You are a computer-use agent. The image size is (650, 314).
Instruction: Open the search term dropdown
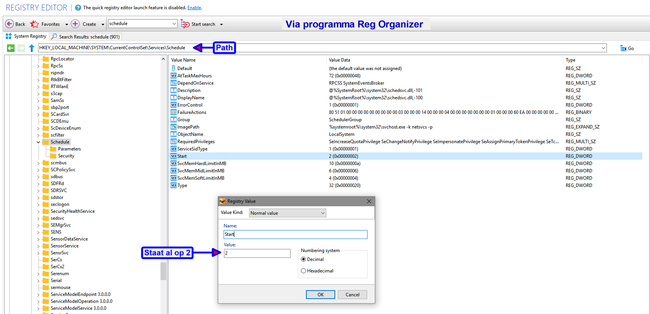coord(174,24)
